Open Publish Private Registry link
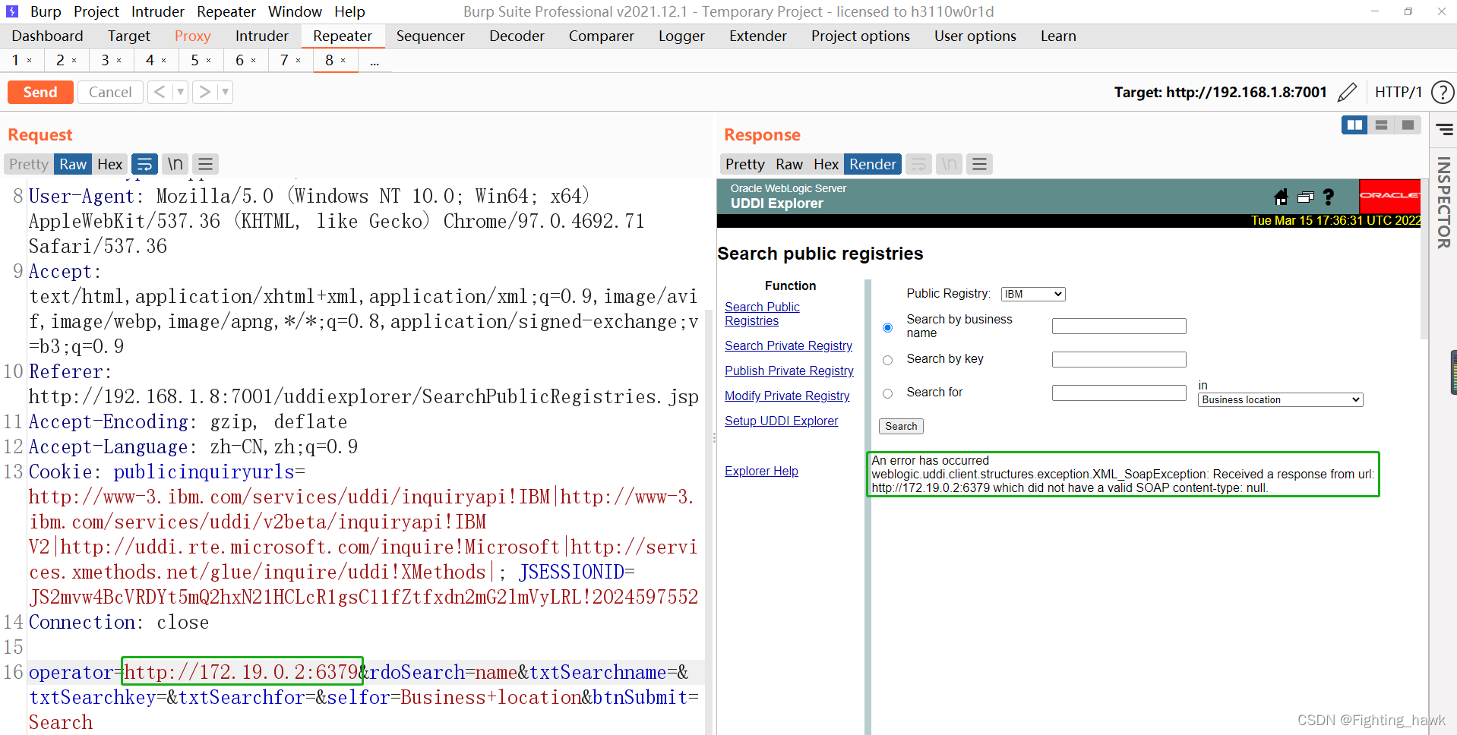The width and height of the screenshot is (1457, 735). pyautogui.click(x=789, y=371)
